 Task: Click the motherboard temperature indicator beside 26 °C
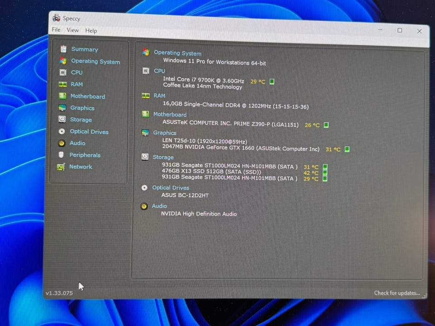(x=326, y=125)
